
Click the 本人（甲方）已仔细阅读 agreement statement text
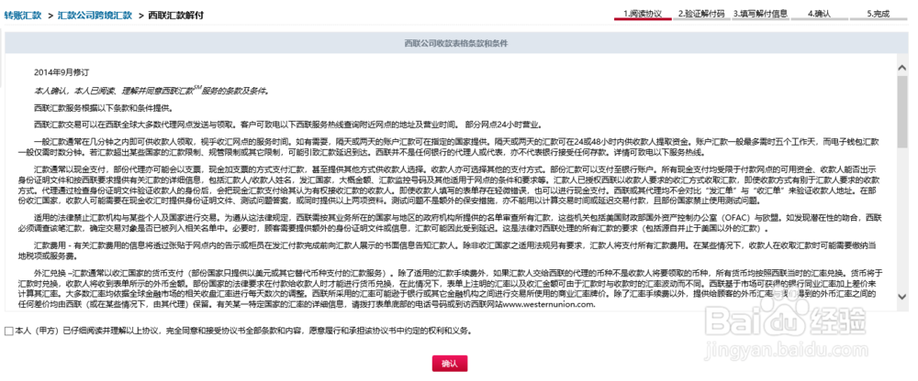click(x=243, y=332)
